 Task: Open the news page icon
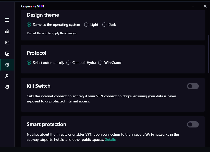(7, 42)
